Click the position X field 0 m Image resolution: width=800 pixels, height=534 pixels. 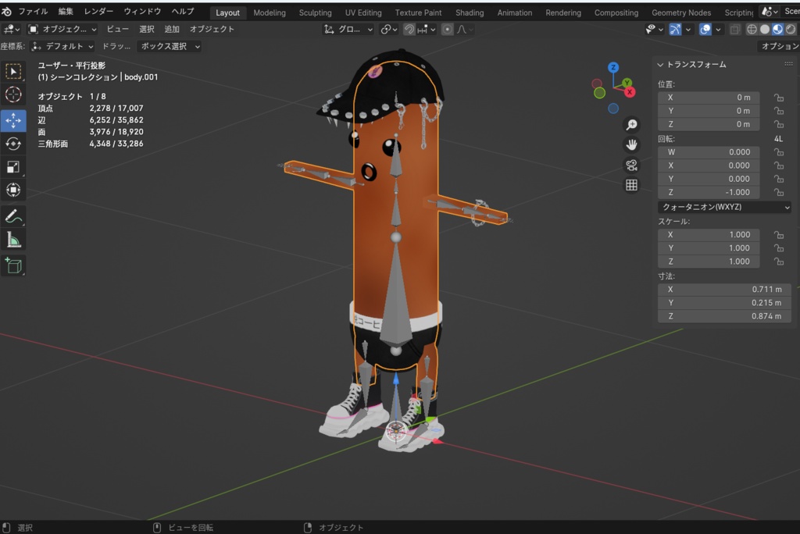click(x=708, y=98)
